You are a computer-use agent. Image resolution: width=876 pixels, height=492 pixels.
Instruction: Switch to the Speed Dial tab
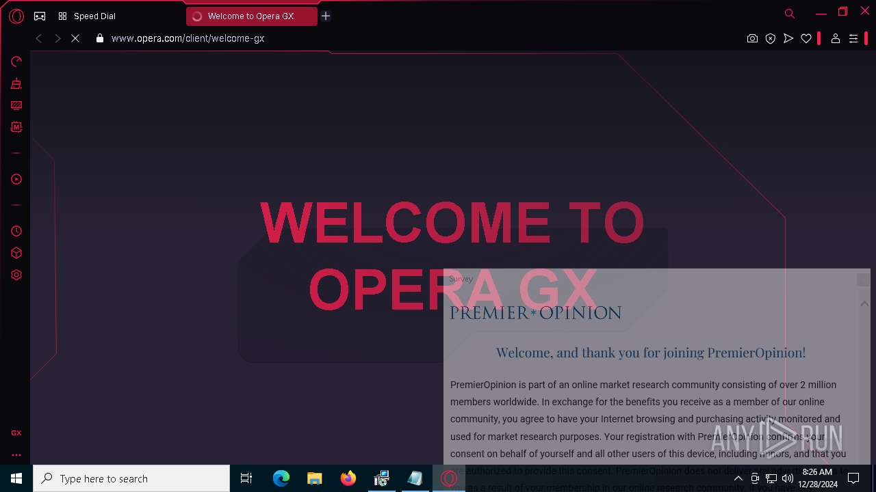tap(87, 16)
